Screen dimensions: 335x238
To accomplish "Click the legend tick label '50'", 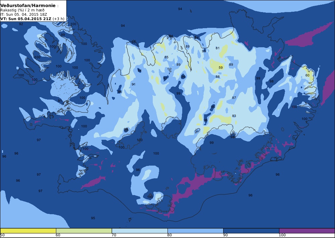I will tap(2, 235).
